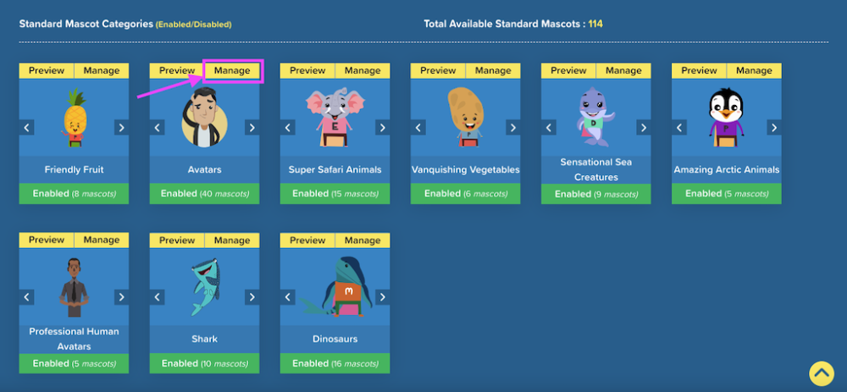Show previous mascot in Avatars card

[158, 128]
